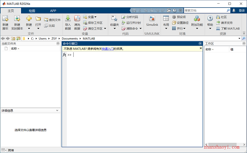
Task: Click the Quick Start (快速入门) link
Action: tap(108, 49)
